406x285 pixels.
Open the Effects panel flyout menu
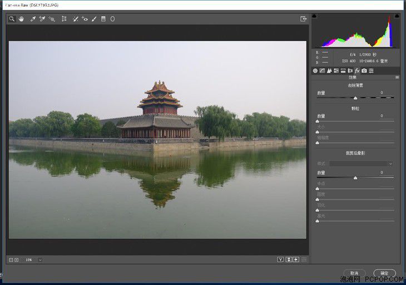[397, 78]
